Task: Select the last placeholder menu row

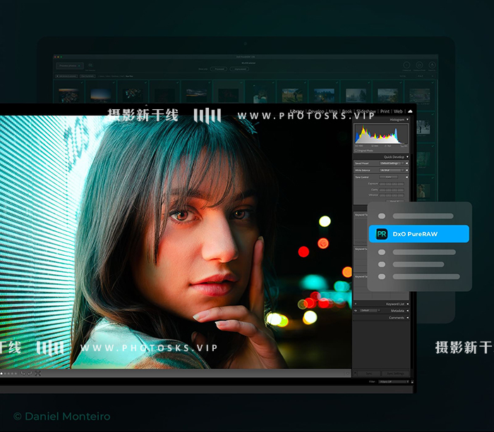Action: 418,276
